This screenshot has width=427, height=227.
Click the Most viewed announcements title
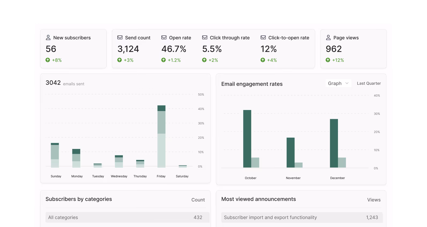pyautogui.click(x=259, y=199)
